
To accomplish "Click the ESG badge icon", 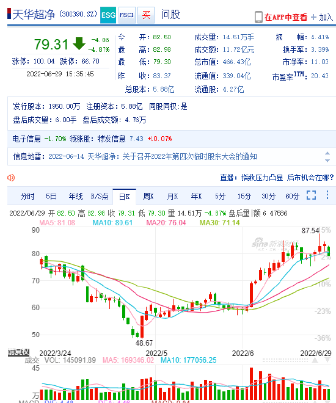I will point(108,15).
